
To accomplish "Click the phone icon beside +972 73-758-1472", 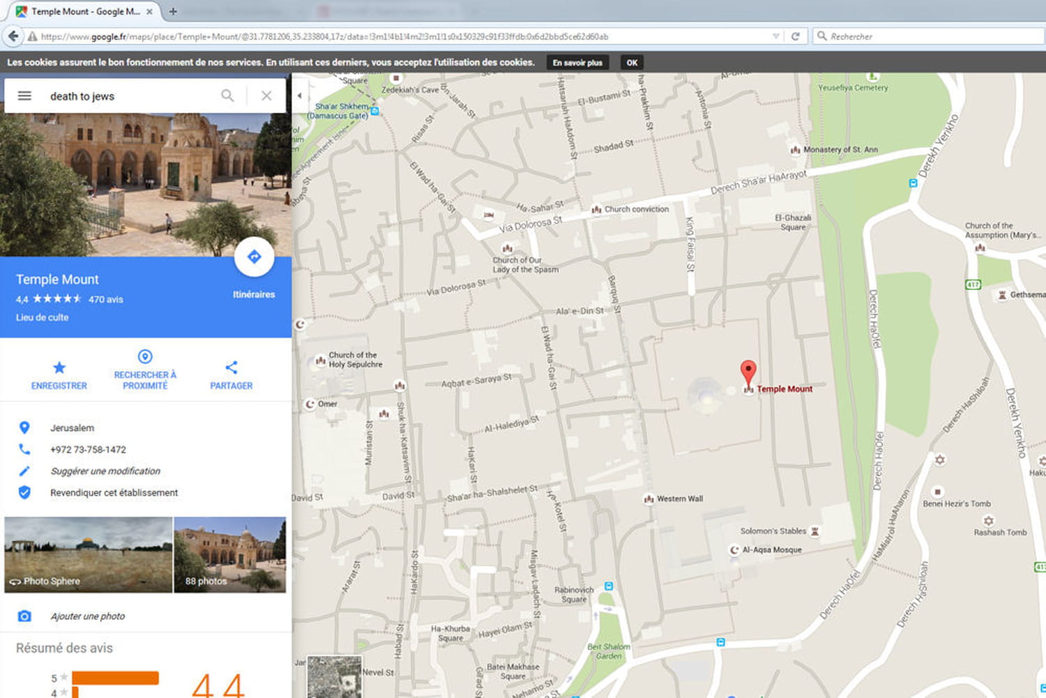I will [25, 449].
